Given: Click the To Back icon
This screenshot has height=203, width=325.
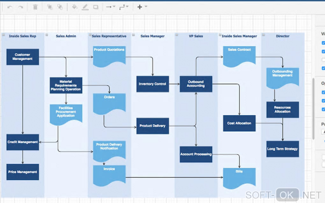Looking at the screenshot, I should (x=60, y=7).
